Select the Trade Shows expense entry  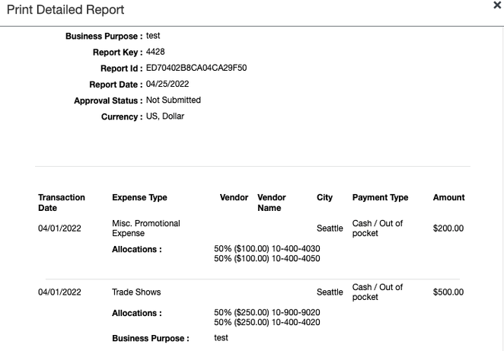point(136,292)
